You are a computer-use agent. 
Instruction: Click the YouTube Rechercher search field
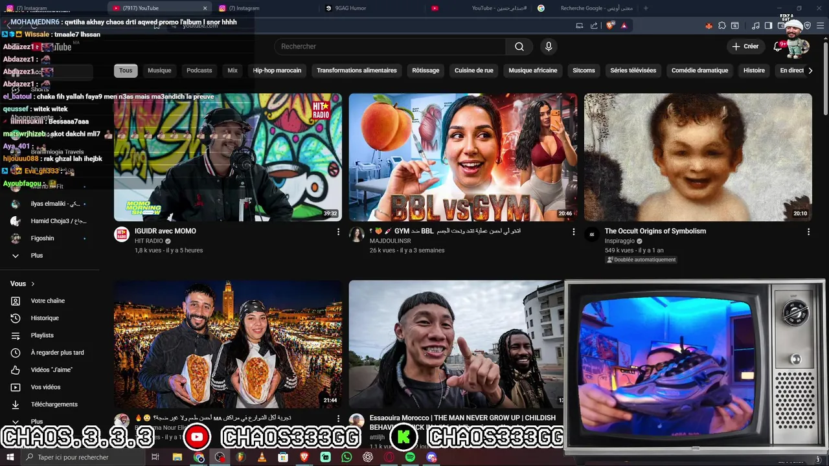[x=390, y=47]
